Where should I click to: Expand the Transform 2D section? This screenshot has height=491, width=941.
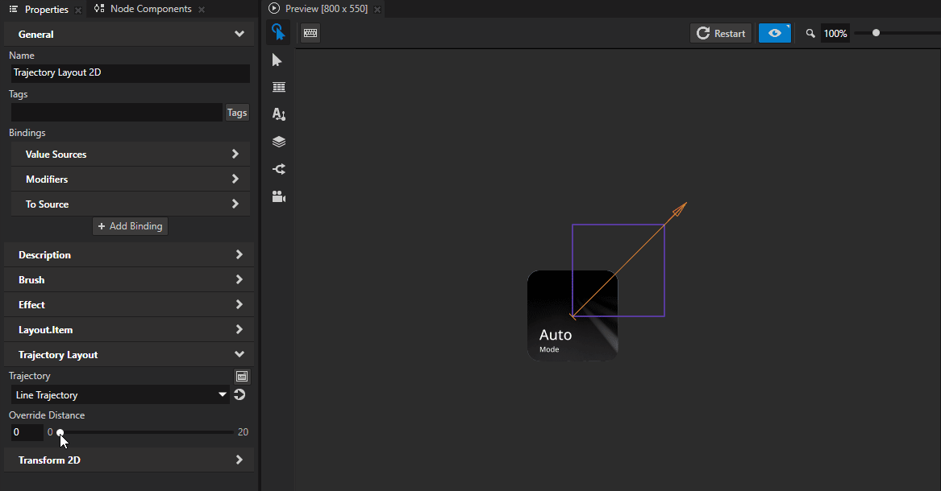[x=239, y=460]
